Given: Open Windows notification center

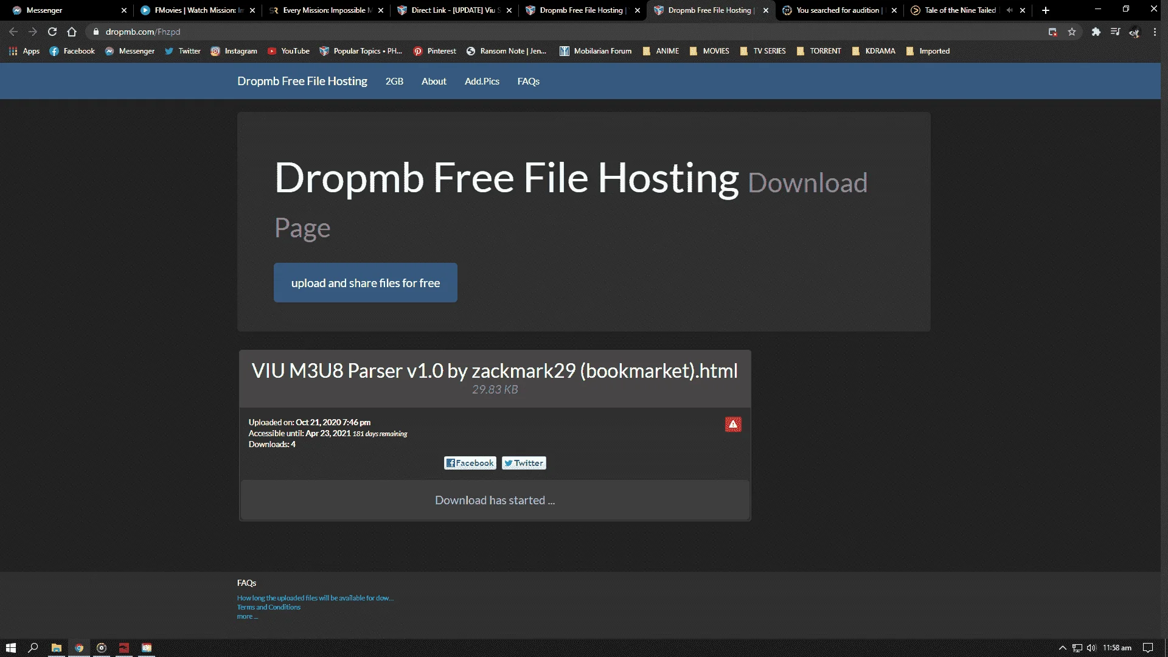Looking at the screenshot, I should pos(1148,648).
